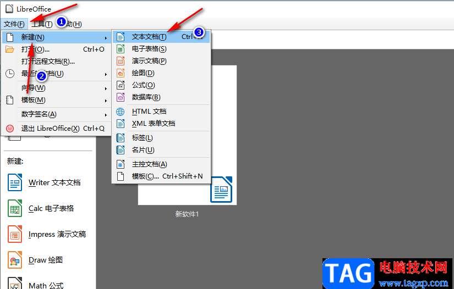Click the Draw icon in sidebar

coord(15,260)
